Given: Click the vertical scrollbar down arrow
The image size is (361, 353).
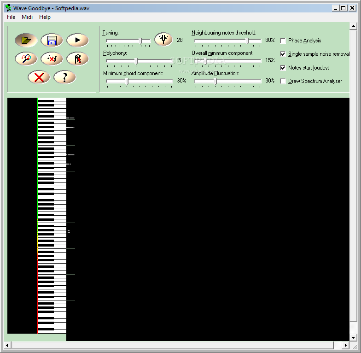Looking at the screenshot, I should click(x=354, y=338).
